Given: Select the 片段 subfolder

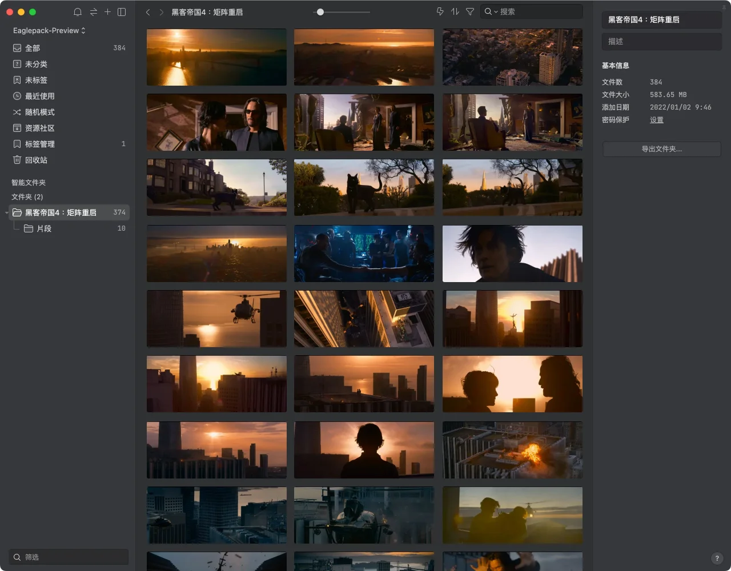Looking at the screenshot, I should click(69, 228).
